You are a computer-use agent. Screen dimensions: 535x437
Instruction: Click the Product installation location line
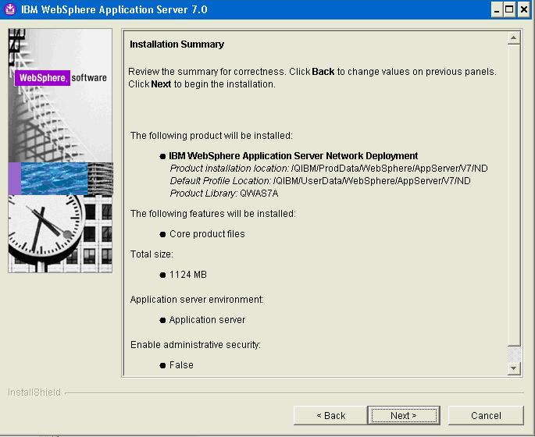pyautogui.click(x=329, y=169)
